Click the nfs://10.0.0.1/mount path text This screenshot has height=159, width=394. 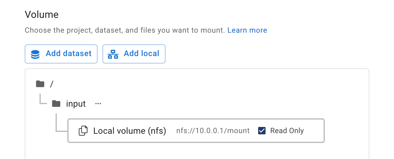tap(213, 131)
